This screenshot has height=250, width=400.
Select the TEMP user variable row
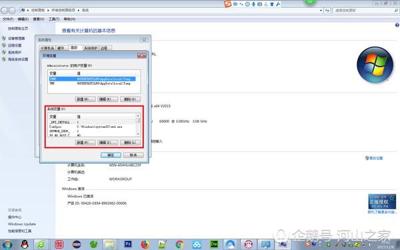93,79
